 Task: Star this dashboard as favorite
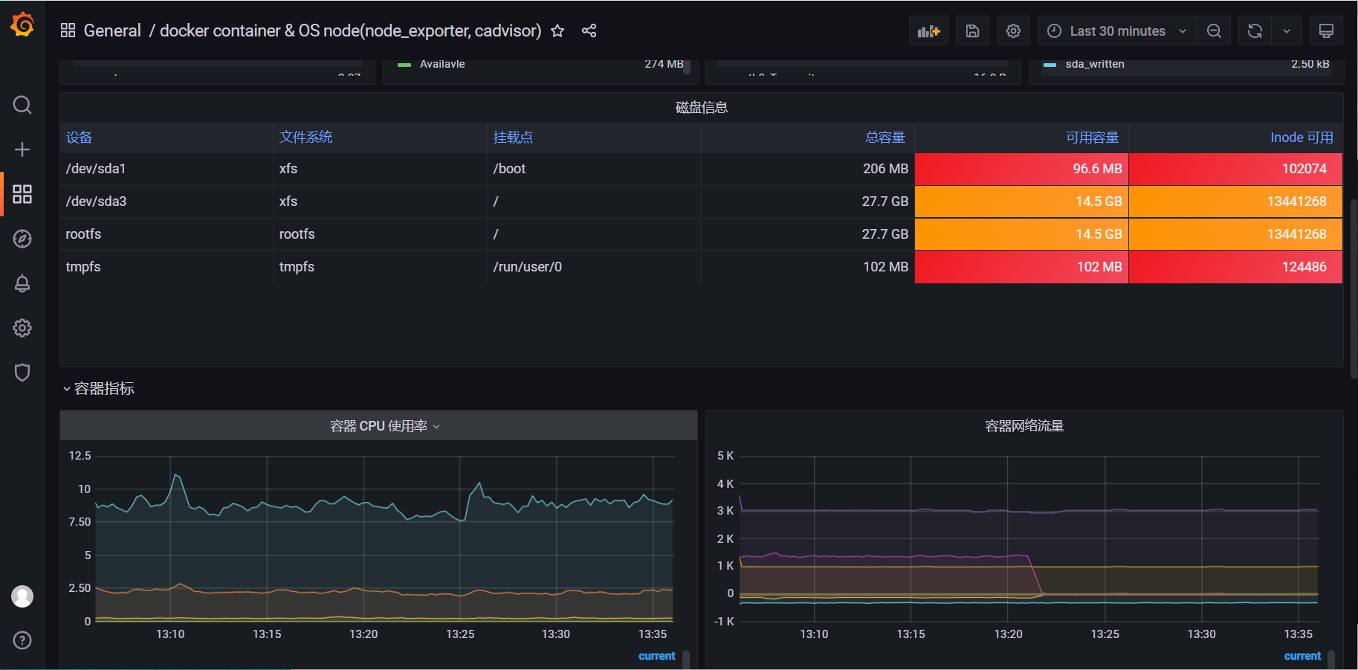tap(557, 31)
